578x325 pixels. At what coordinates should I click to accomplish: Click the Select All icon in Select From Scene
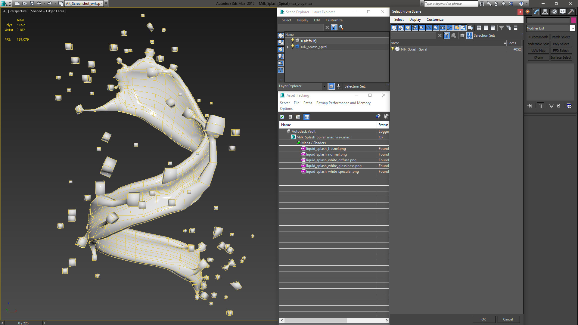pos(479,28)
